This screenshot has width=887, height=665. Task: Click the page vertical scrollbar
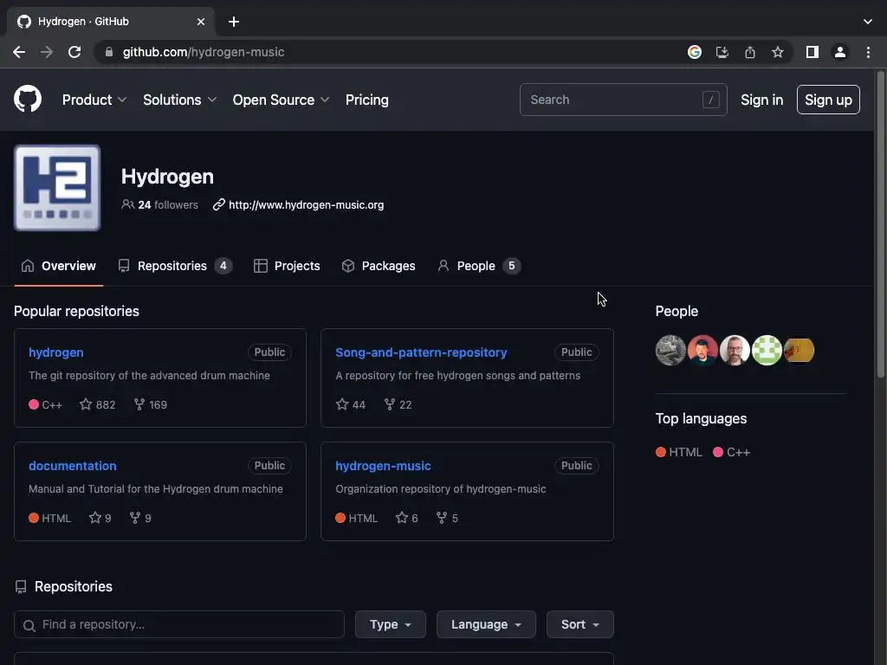(880, 226)
